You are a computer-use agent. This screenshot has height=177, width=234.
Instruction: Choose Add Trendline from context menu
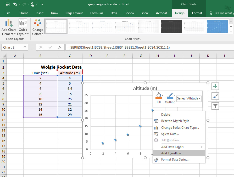pyautogui.click(x=172, y=153)
